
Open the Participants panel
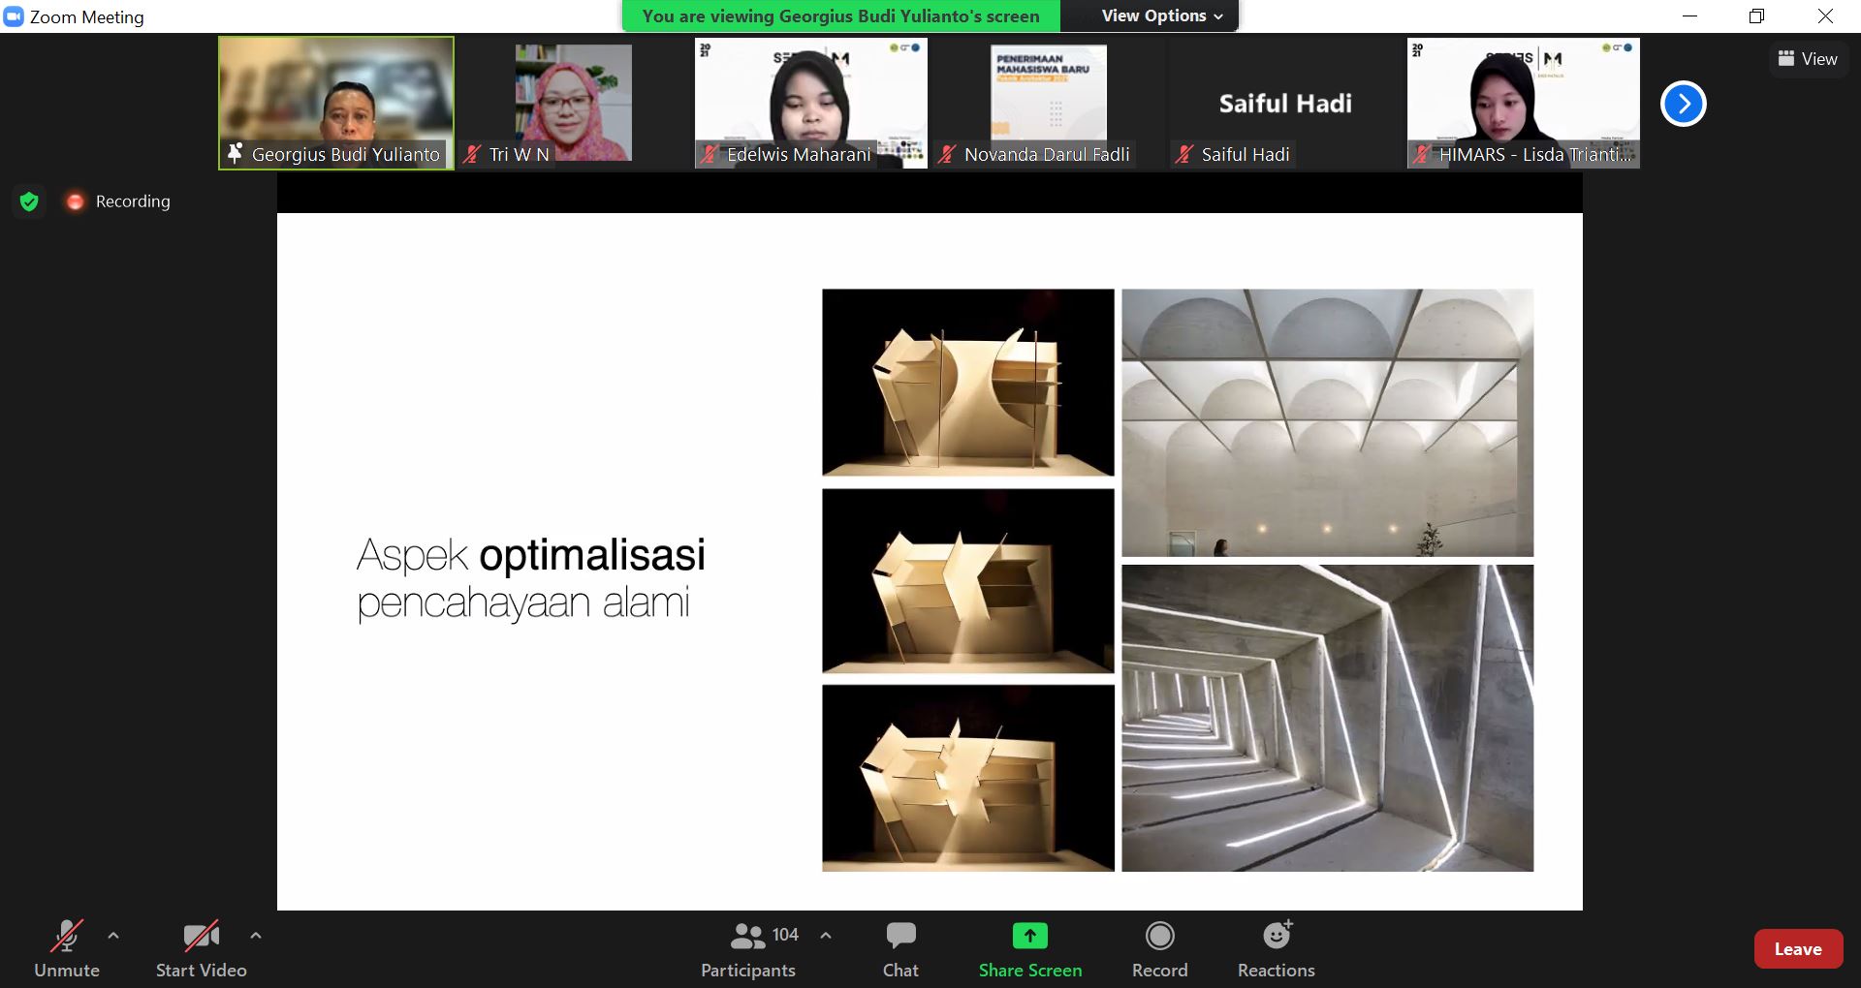click(747, 949)
